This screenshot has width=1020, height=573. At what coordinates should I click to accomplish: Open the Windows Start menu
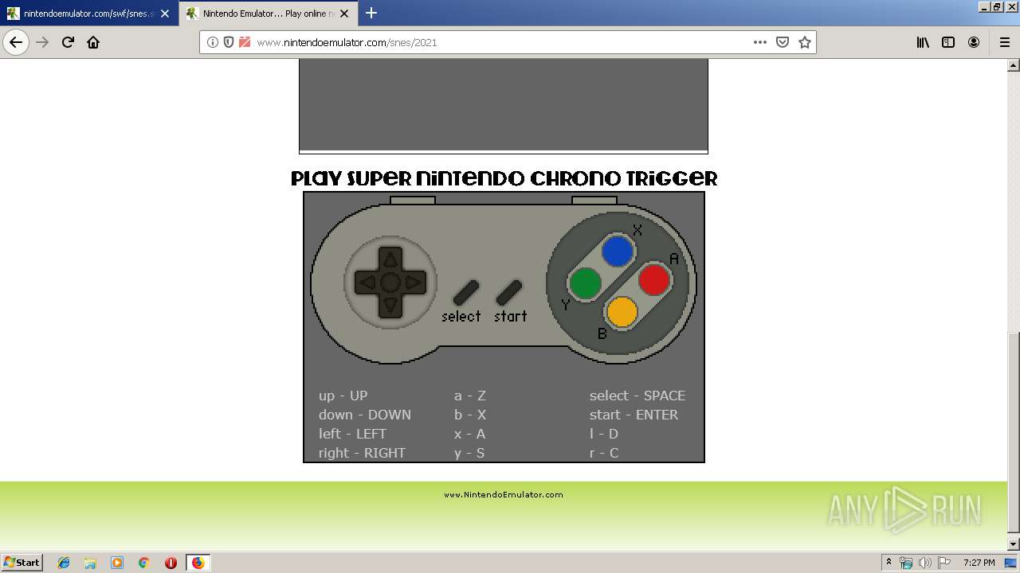tap(22, 563)
